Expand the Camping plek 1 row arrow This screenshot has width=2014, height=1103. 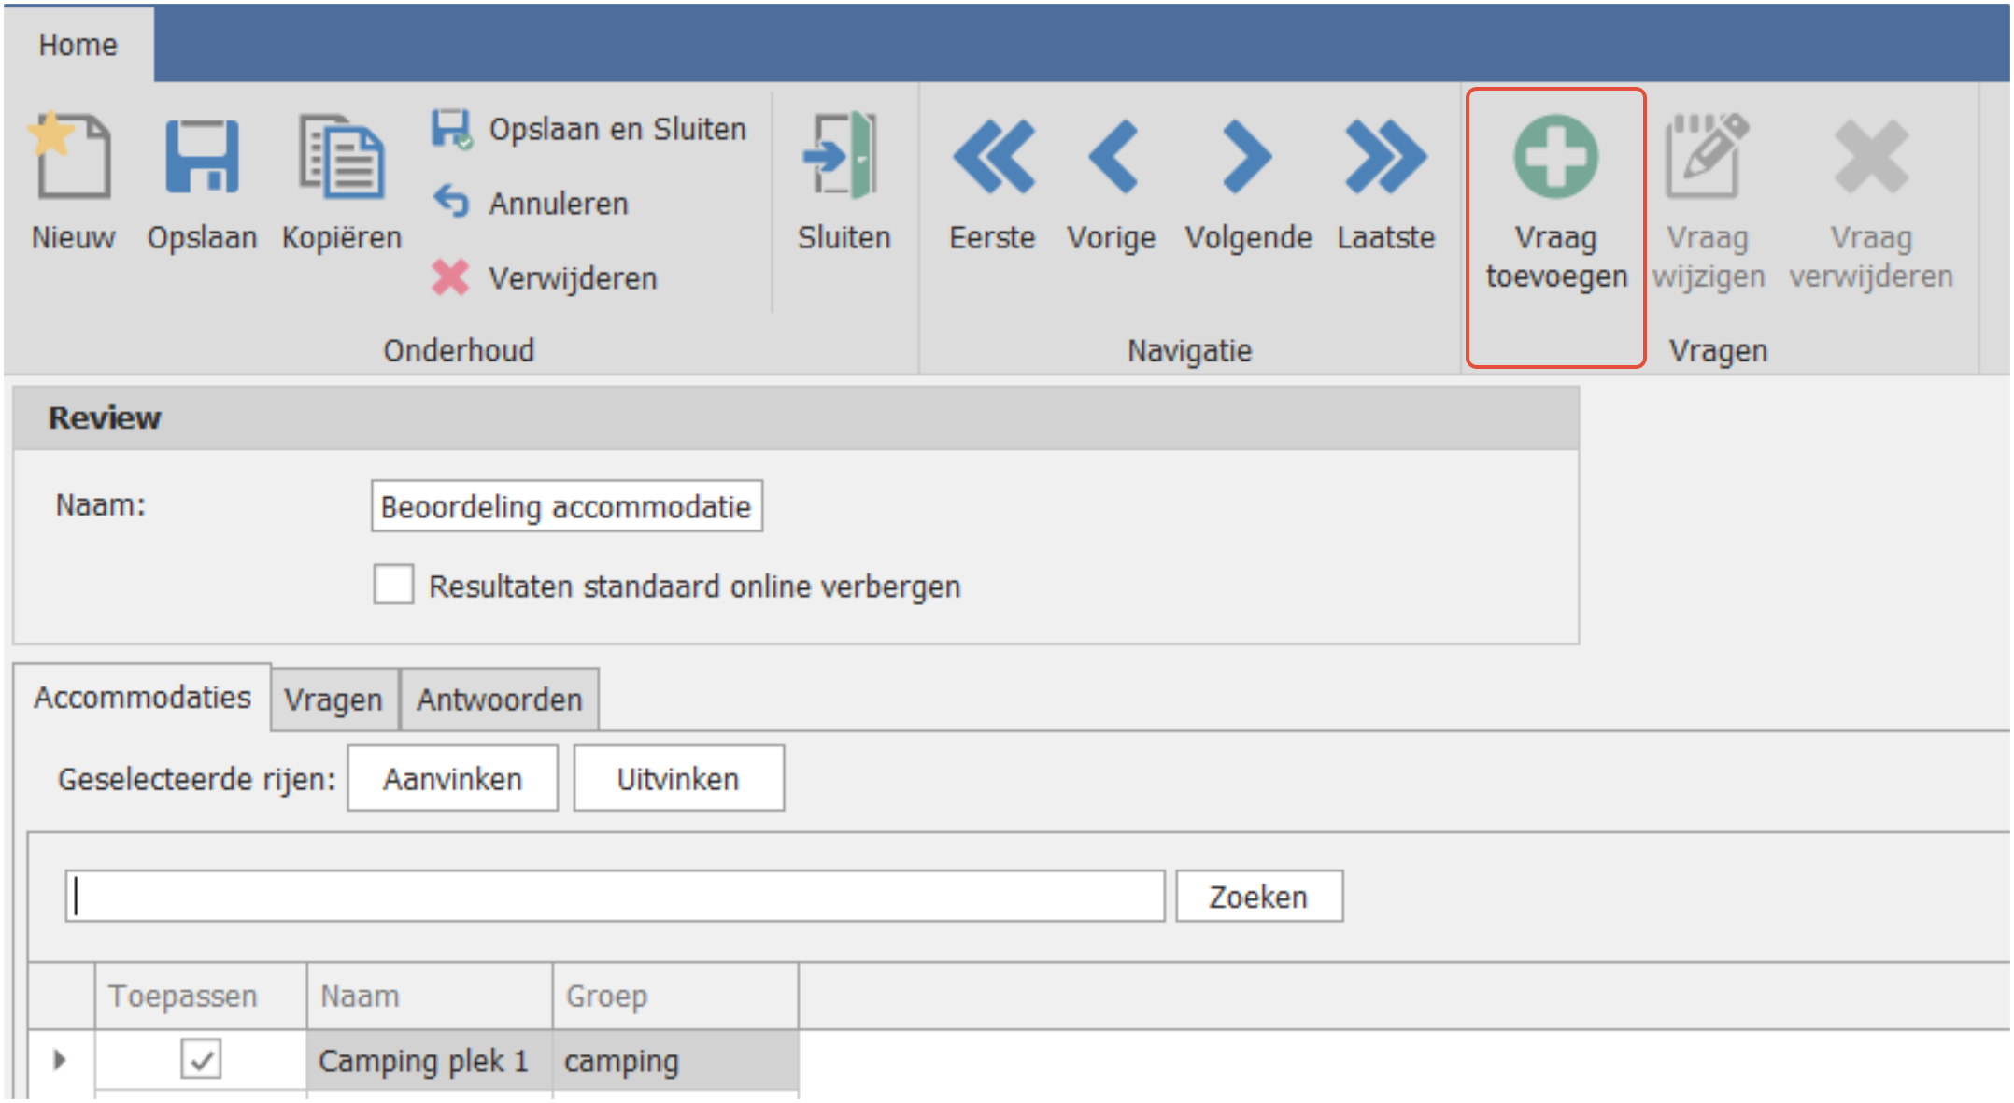(x=60, y=1059)
